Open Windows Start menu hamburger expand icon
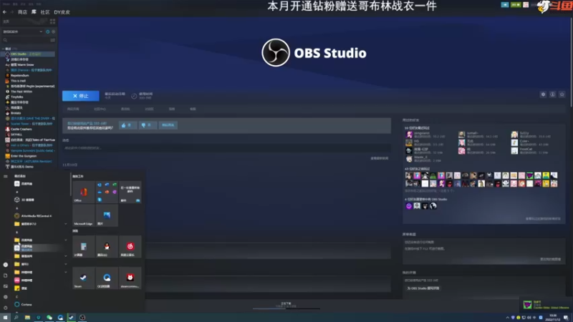Image resolution: width=573 pixels, height=322 pixels. click(6, 176)
